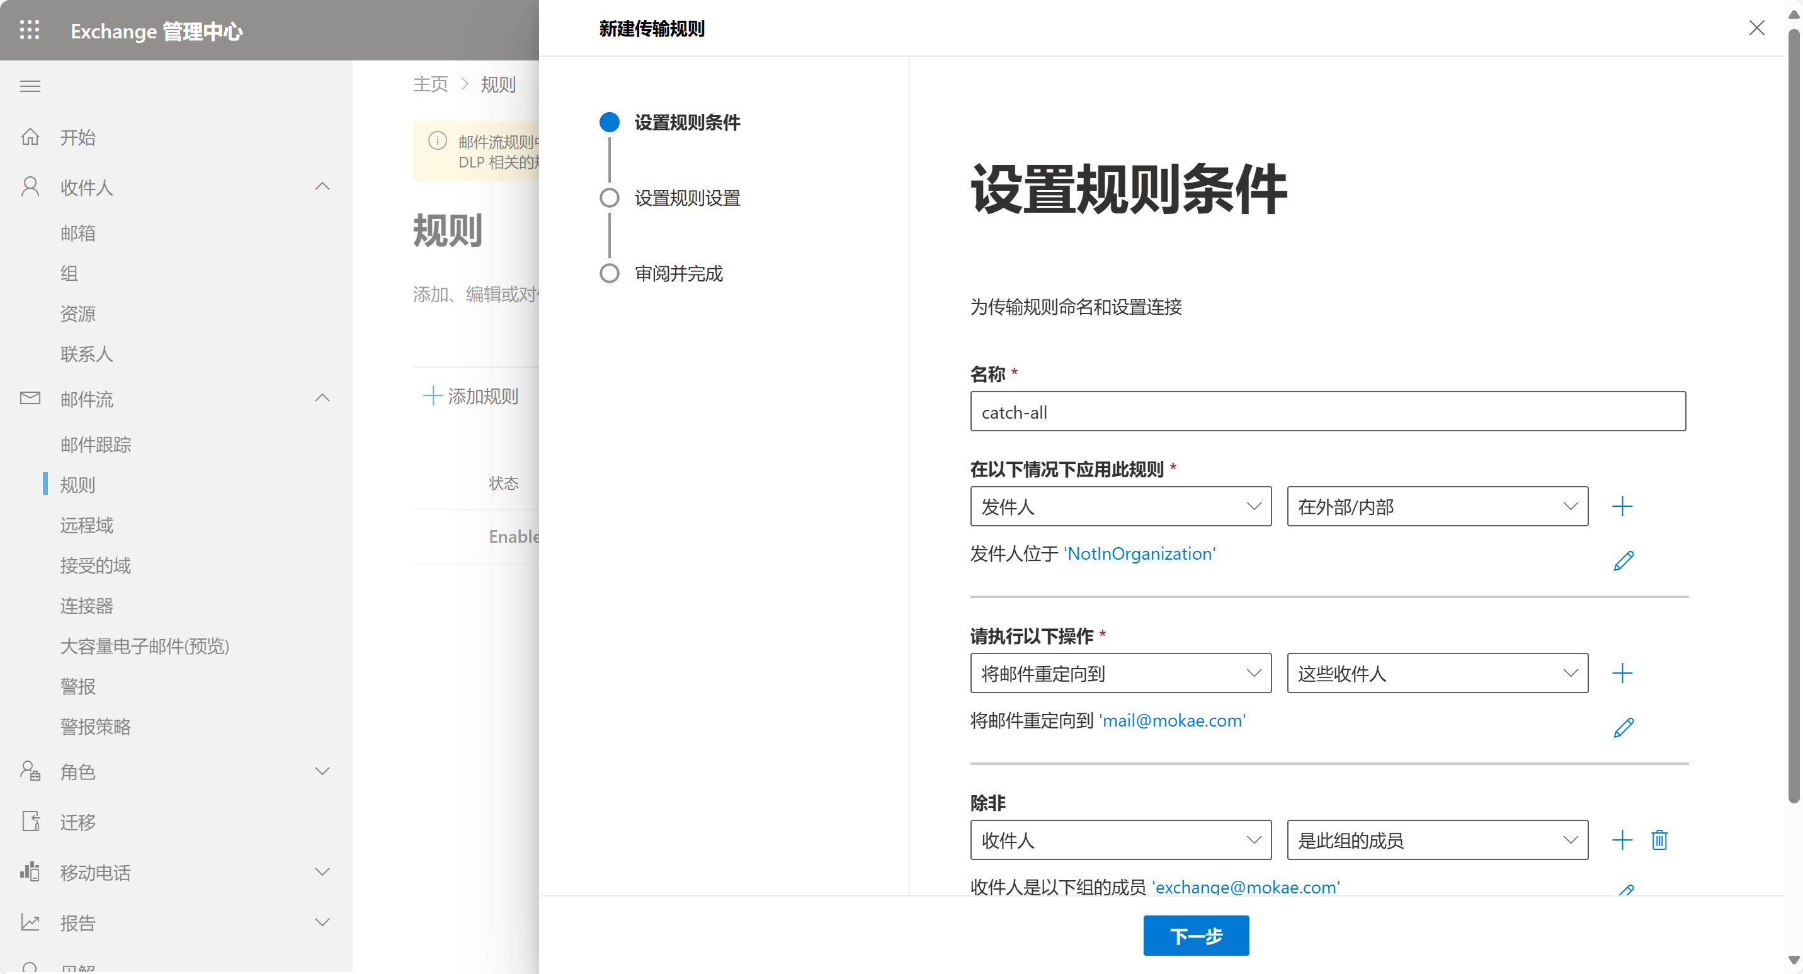Open 组 under 收件人
Screen dimensions: 1803x974
click(x=69, y=273)
